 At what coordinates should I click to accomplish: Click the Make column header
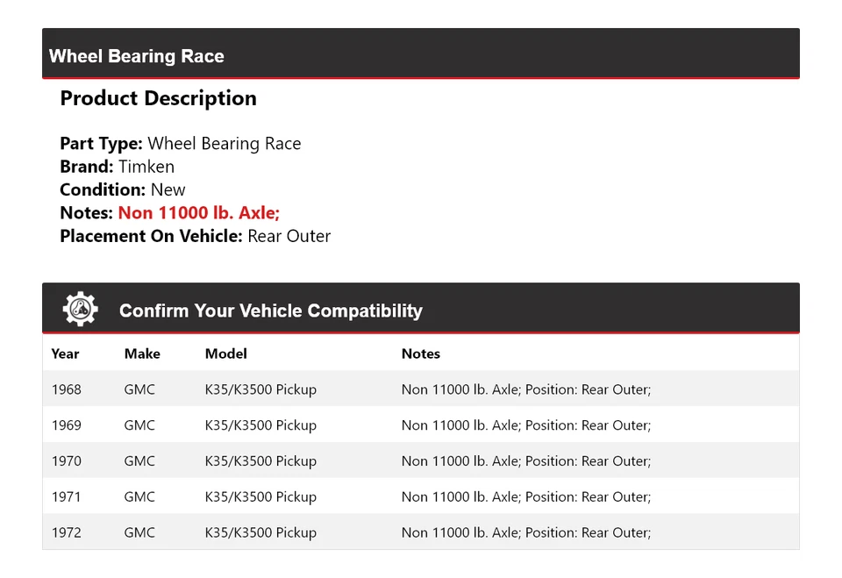coord(142,353)
